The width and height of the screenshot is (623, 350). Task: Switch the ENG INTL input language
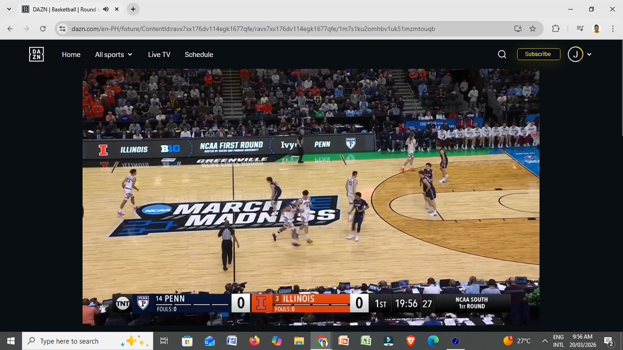point(559,341)
